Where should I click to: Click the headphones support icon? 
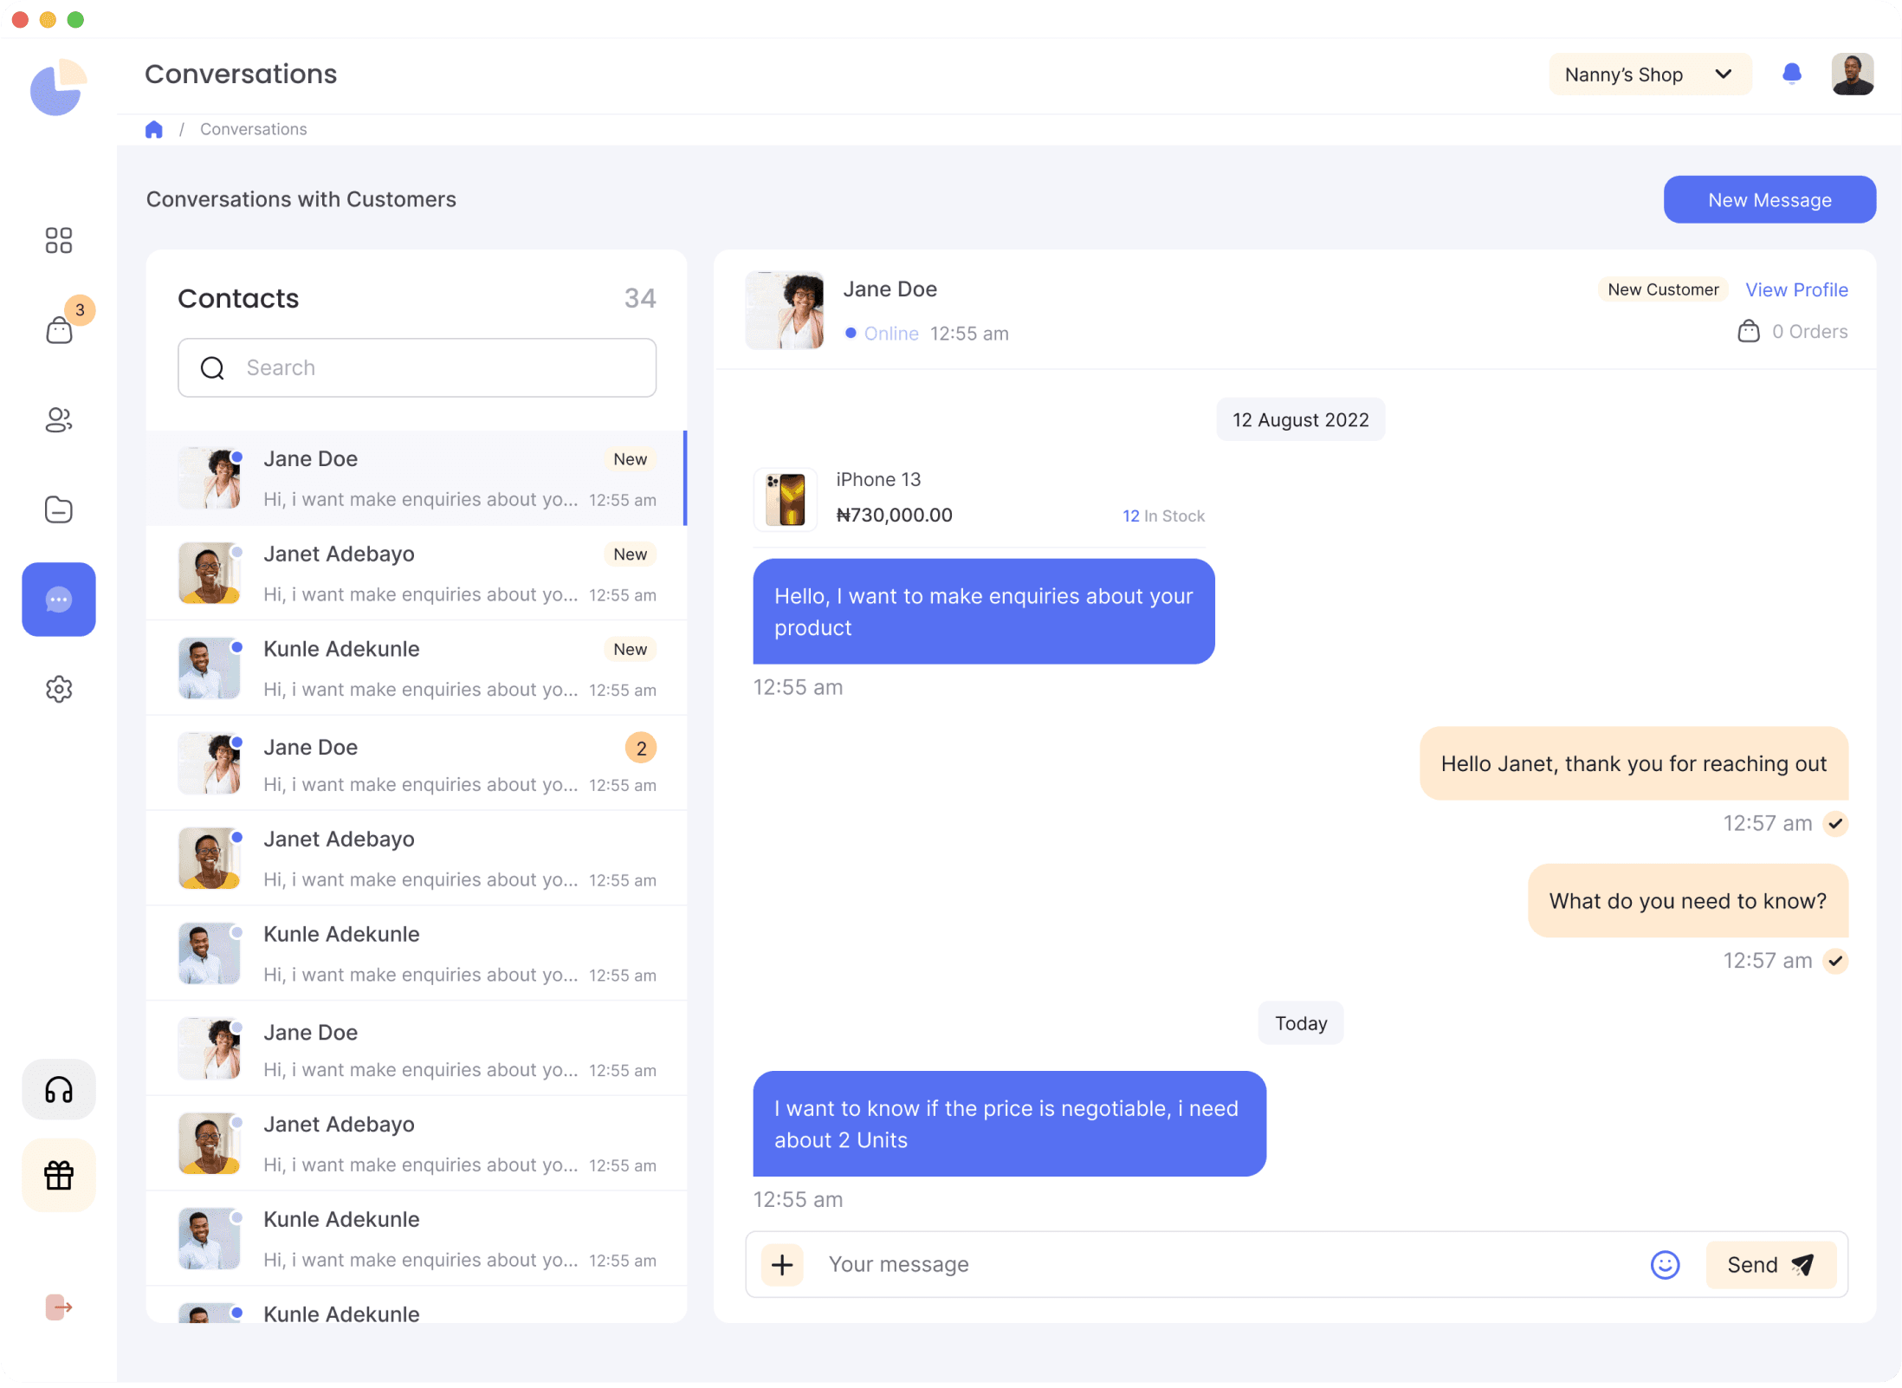tap(59, 1089)
